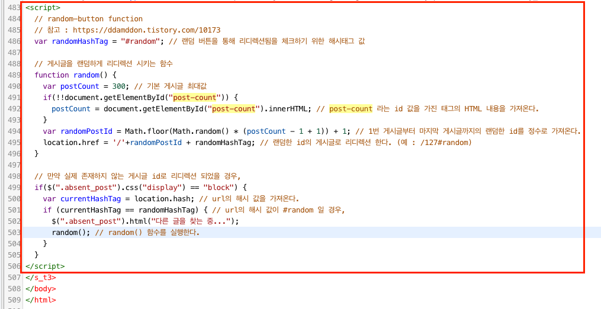Click line number 508 in the gutter
601x309 pixels.
[x=14, y=289]
